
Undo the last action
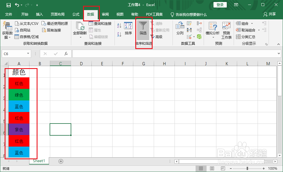click(x=17, y=5)
